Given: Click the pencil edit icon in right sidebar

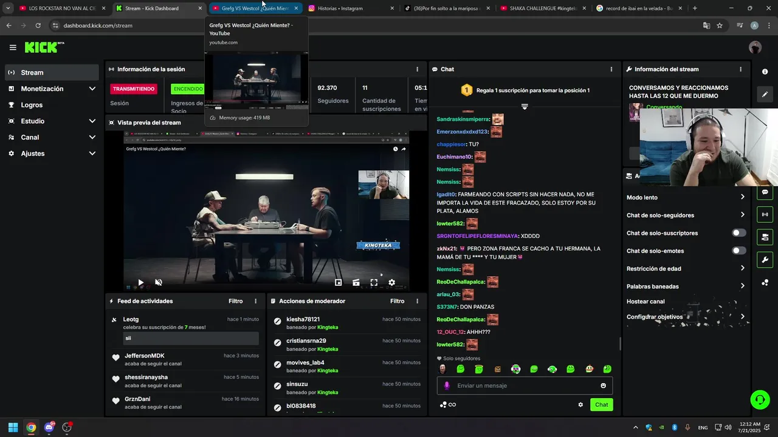Looking at the screenshot, I should (765, 94).
